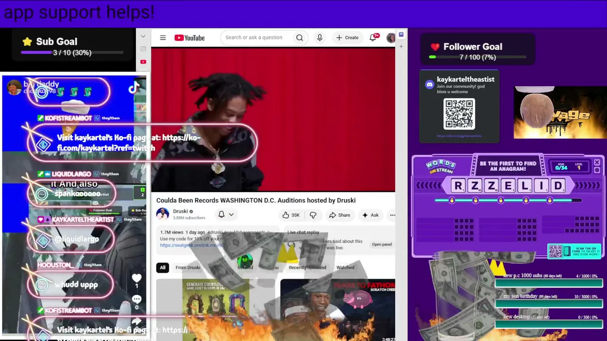Screen dimensions: 607x341
Task: Select the From Druski filter chip
Action: pyautogui.click(x=188, y=268)
